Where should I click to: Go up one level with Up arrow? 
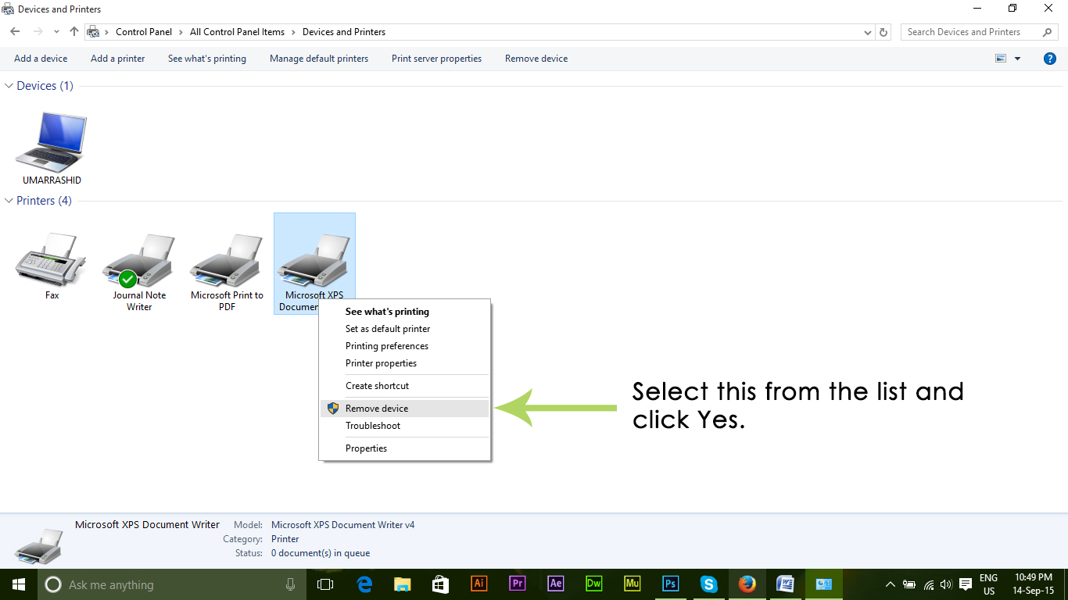(74, 32)
